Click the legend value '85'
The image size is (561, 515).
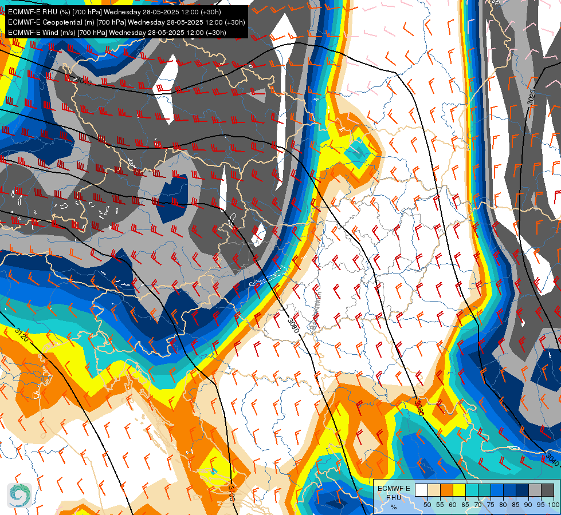(x=516, y=505)
